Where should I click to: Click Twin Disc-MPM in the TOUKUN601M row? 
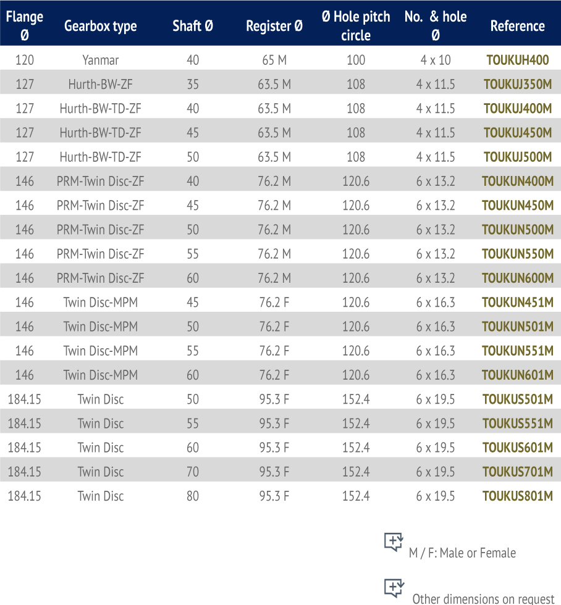100,375
